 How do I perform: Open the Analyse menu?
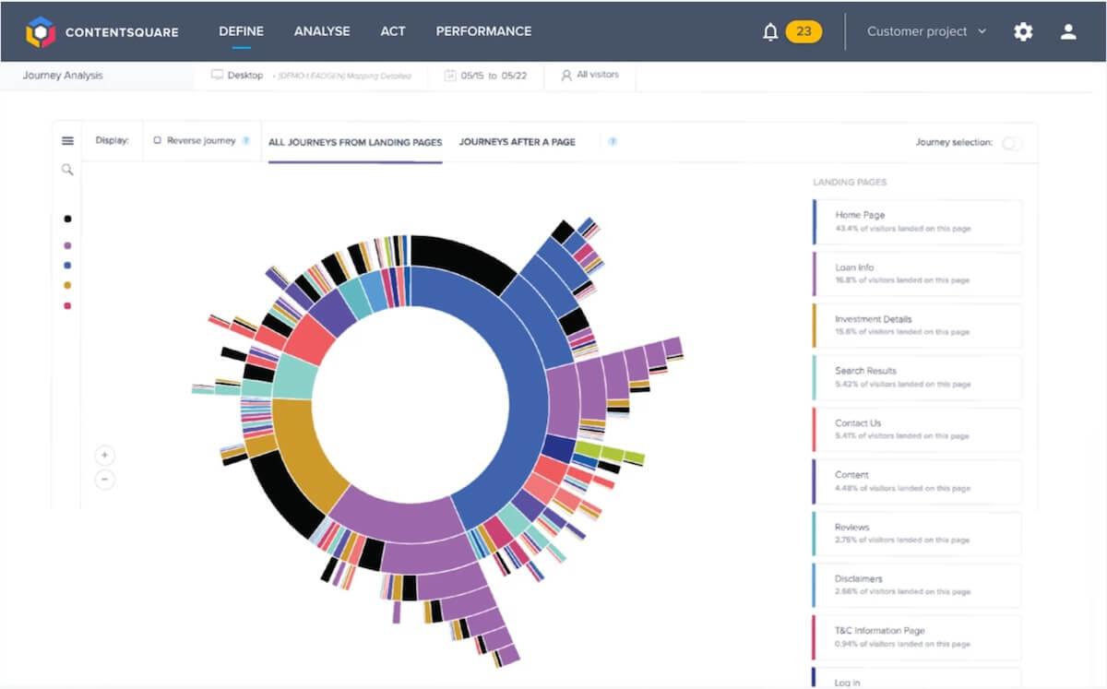(x=322, y=31)
